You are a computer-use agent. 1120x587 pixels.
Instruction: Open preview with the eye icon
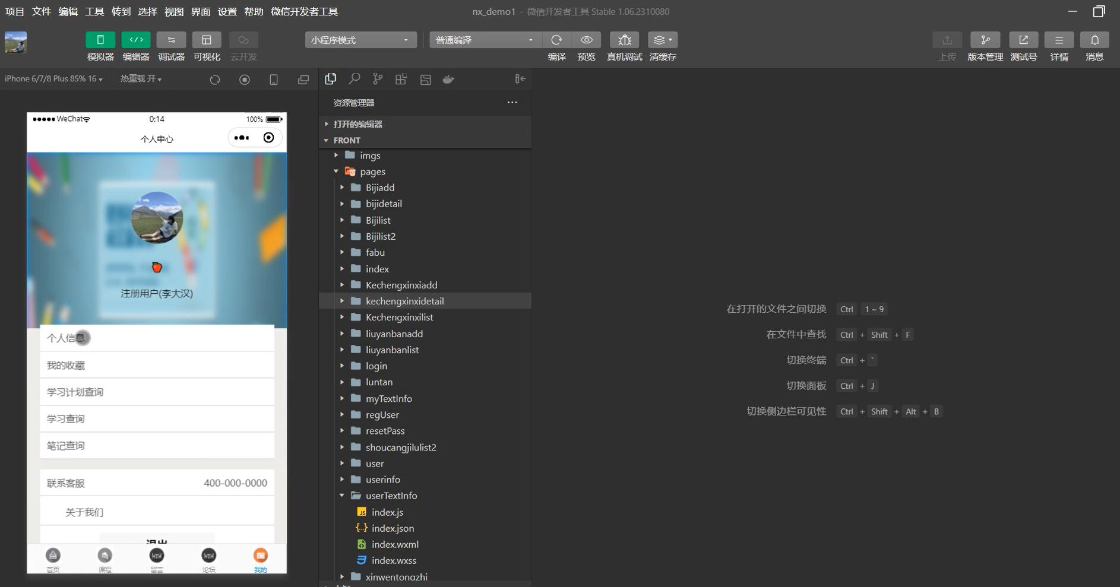pos(586,40)
